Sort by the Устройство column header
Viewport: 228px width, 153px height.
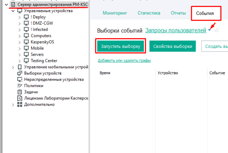coord(168,73)
